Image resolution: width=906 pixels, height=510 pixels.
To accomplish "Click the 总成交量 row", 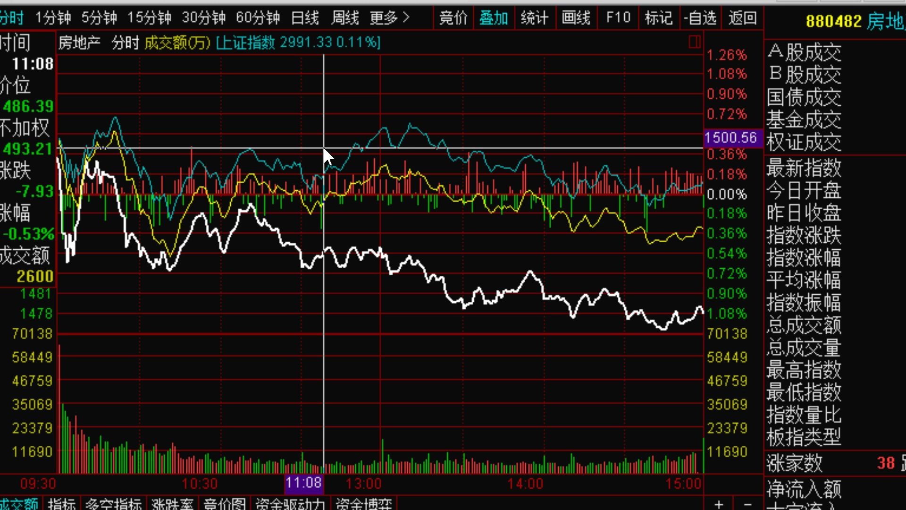I will [804, 348].
